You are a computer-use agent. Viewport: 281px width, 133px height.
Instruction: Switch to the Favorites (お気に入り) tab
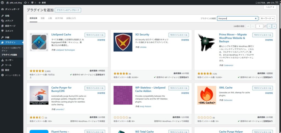click(x=71, y=18)
